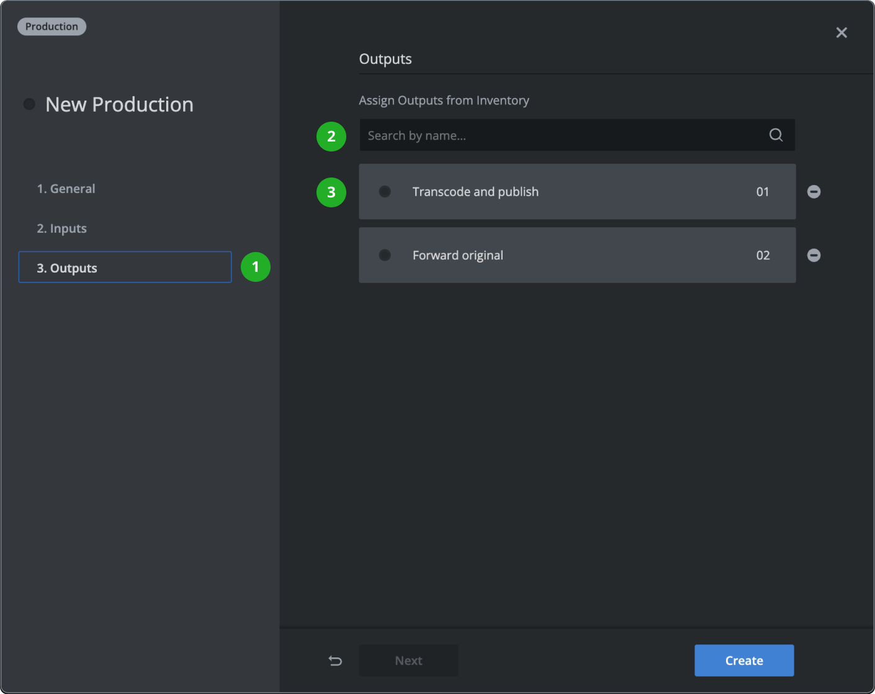875x694 pixels.
Task: Click the search by name input field
Action: [559, 135]
